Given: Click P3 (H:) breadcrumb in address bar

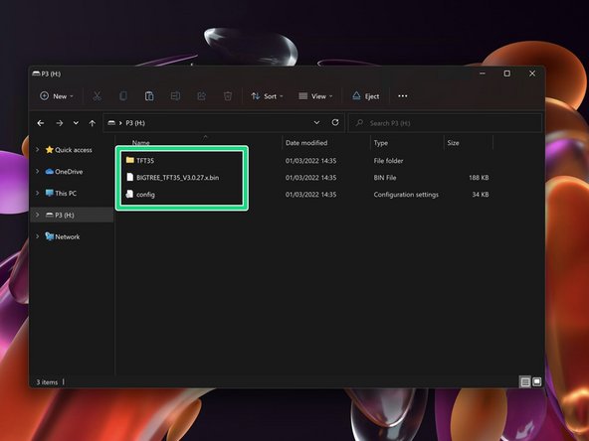Looking at the screenshot, I should 135,123.
